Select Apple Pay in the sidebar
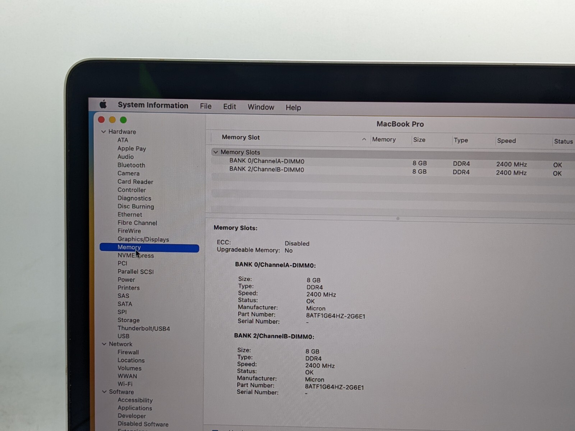The width and height of the screenshot is (575, 431). tap(132, 148)
